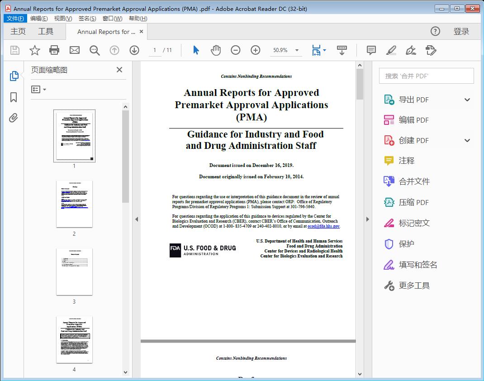The height and width of the screenshot is (381, 484).
Task: Open the Bookmarks panel icon
Action: [x=14, y=97]
